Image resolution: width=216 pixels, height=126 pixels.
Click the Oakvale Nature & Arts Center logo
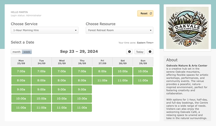pos(187,28)
